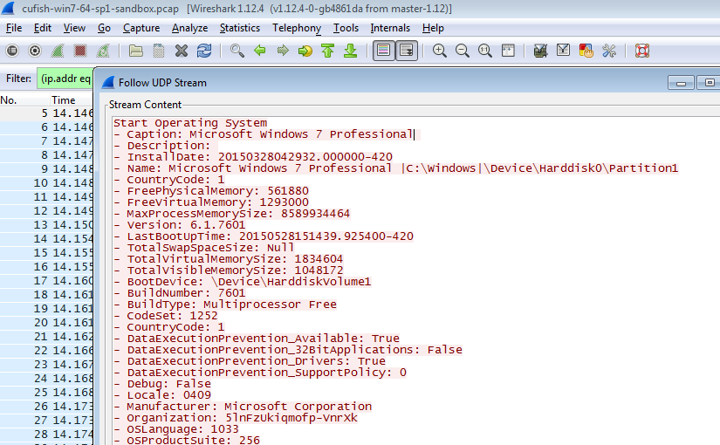Sort packets by the Time column header
The width and height of the screenshot is (720, 445).
pos(72,100)
